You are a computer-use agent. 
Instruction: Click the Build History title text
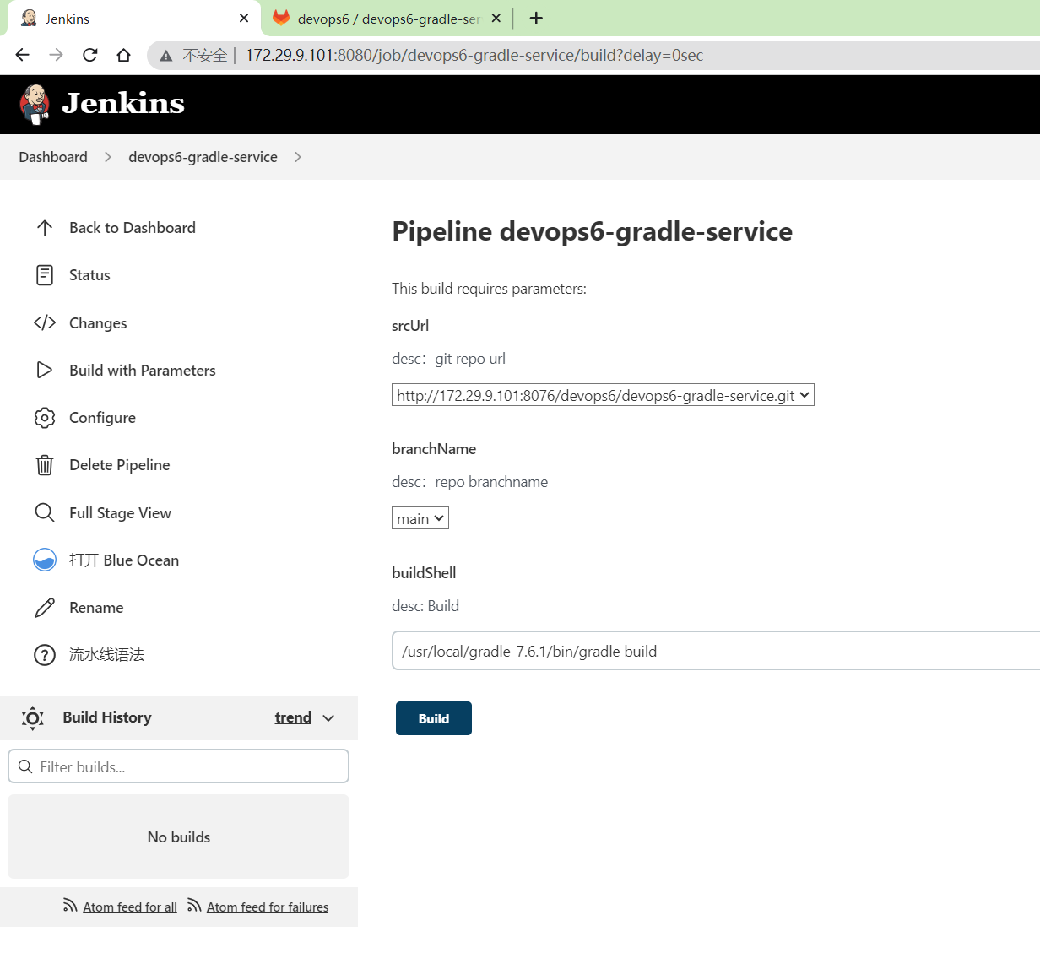(x=107, y=717)
